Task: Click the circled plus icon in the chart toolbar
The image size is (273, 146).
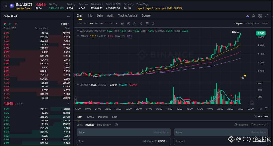Action: [x=129, y=24]
